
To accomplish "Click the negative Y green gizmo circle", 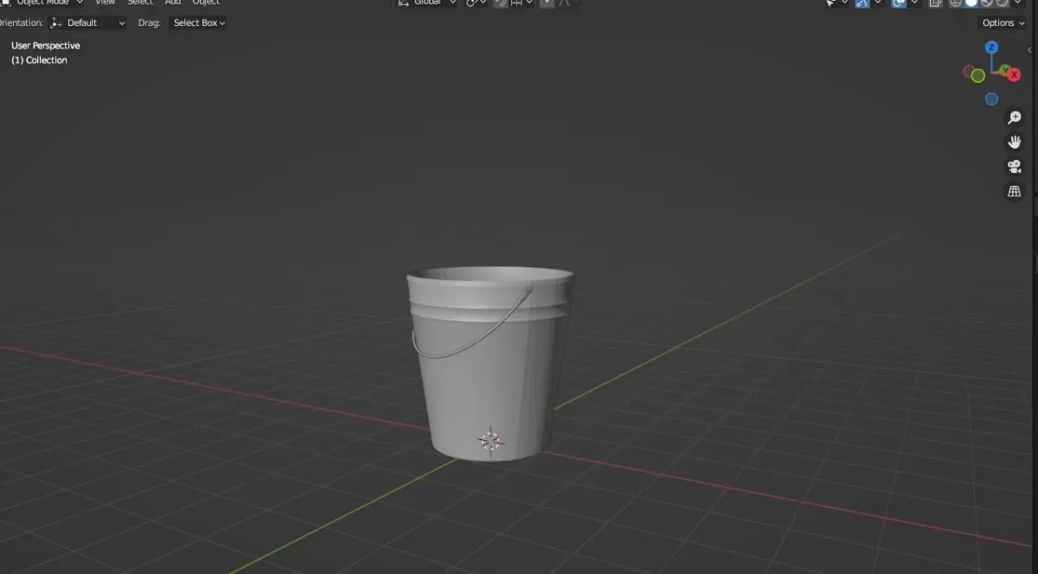I will pyautogui.click(x=977, y=76).
